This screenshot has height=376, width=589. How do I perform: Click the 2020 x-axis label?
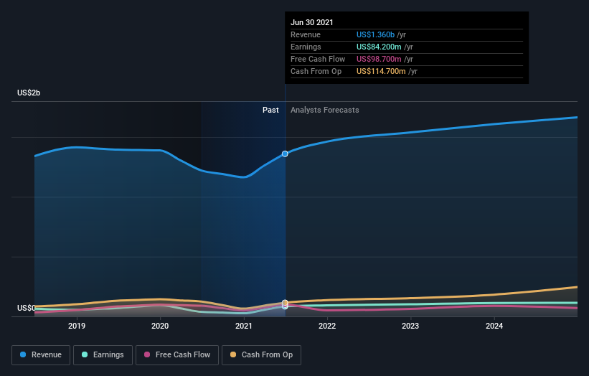pyautogui.click(x=160, y=326)
